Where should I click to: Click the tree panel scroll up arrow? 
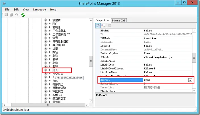click(x=91, y=20)
